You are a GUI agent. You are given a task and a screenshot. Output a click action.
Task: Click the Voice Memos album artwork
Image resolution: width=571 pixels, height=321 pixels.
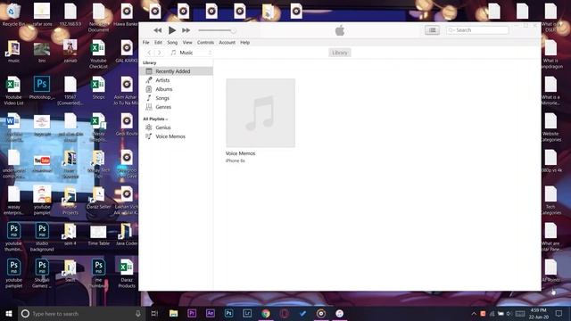click(x=261, y=113)
